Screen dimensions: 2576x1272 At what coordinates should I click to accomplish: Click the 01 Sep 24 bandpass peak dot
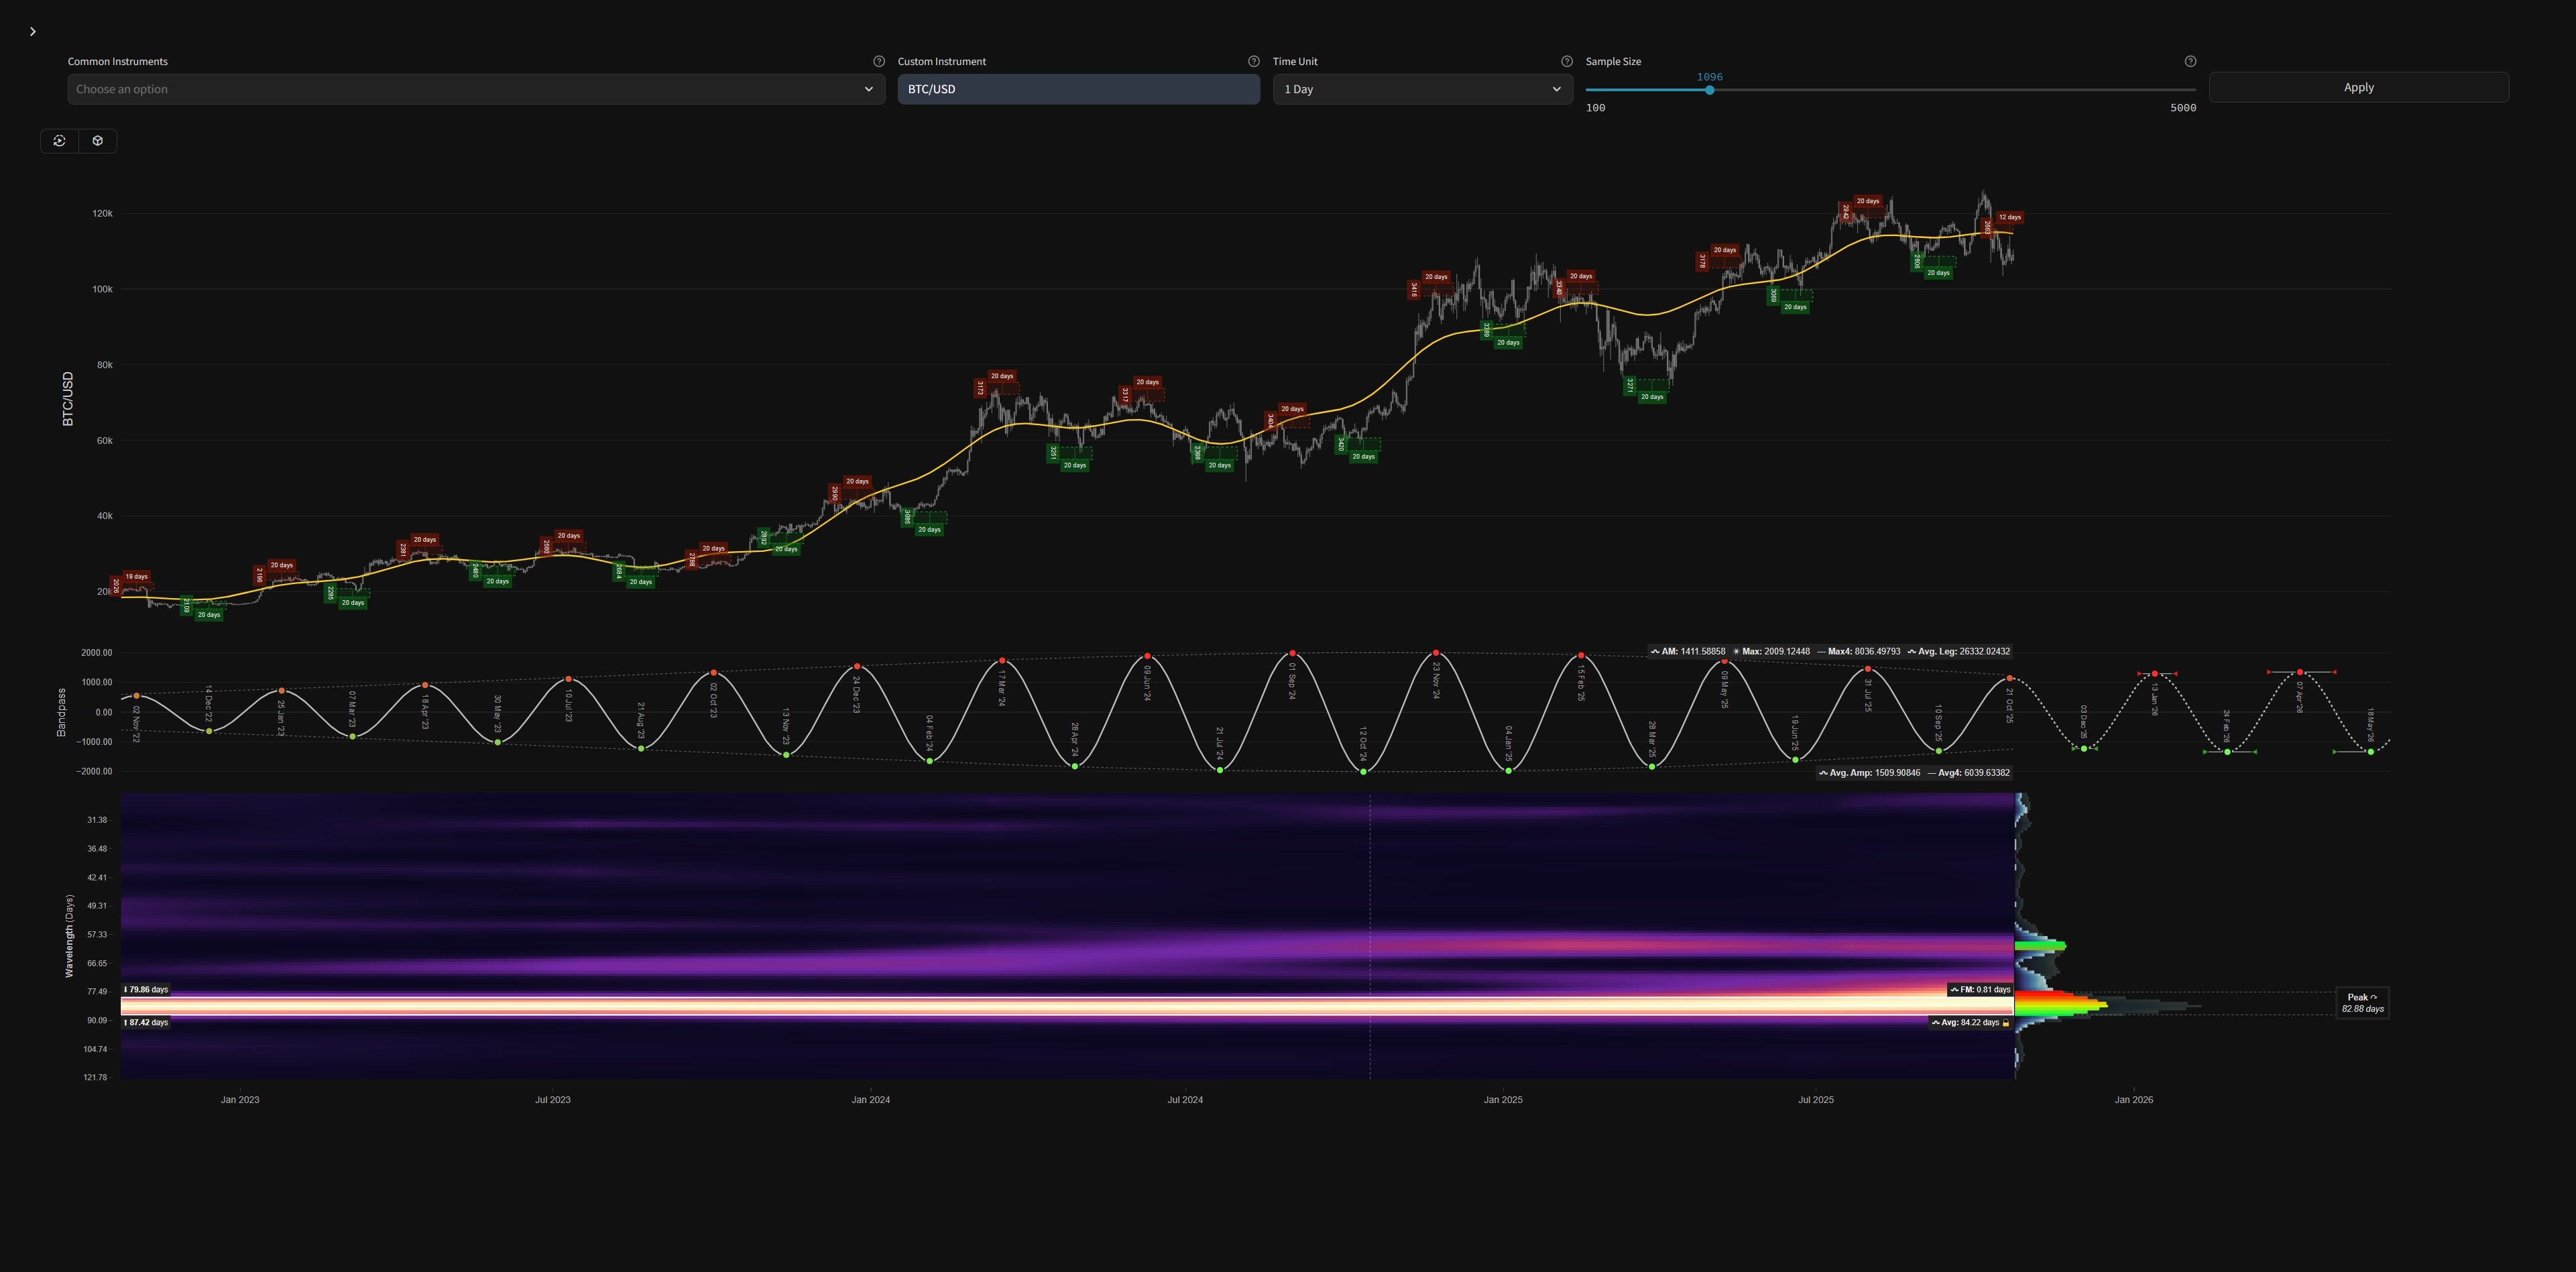[1292, 654]
